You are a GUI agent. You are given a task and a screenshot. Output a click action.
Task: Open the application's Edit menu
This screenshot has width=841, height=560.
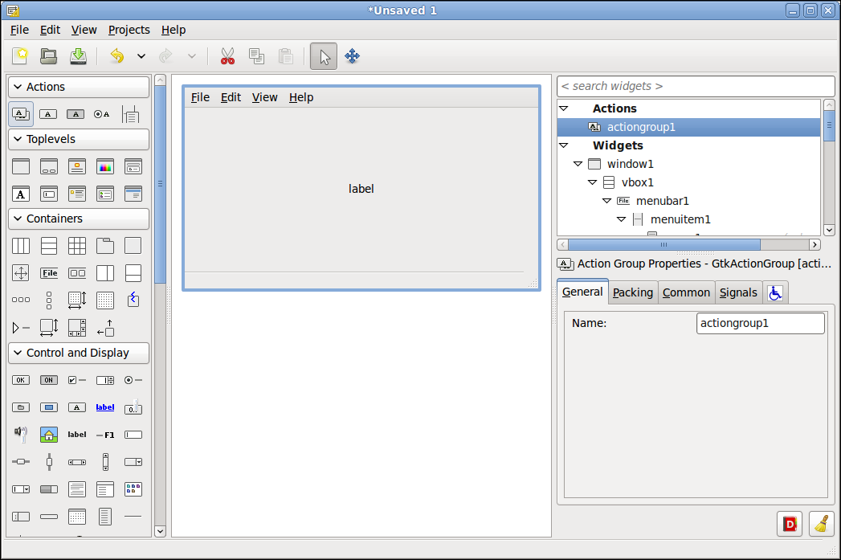coord(50,30)
